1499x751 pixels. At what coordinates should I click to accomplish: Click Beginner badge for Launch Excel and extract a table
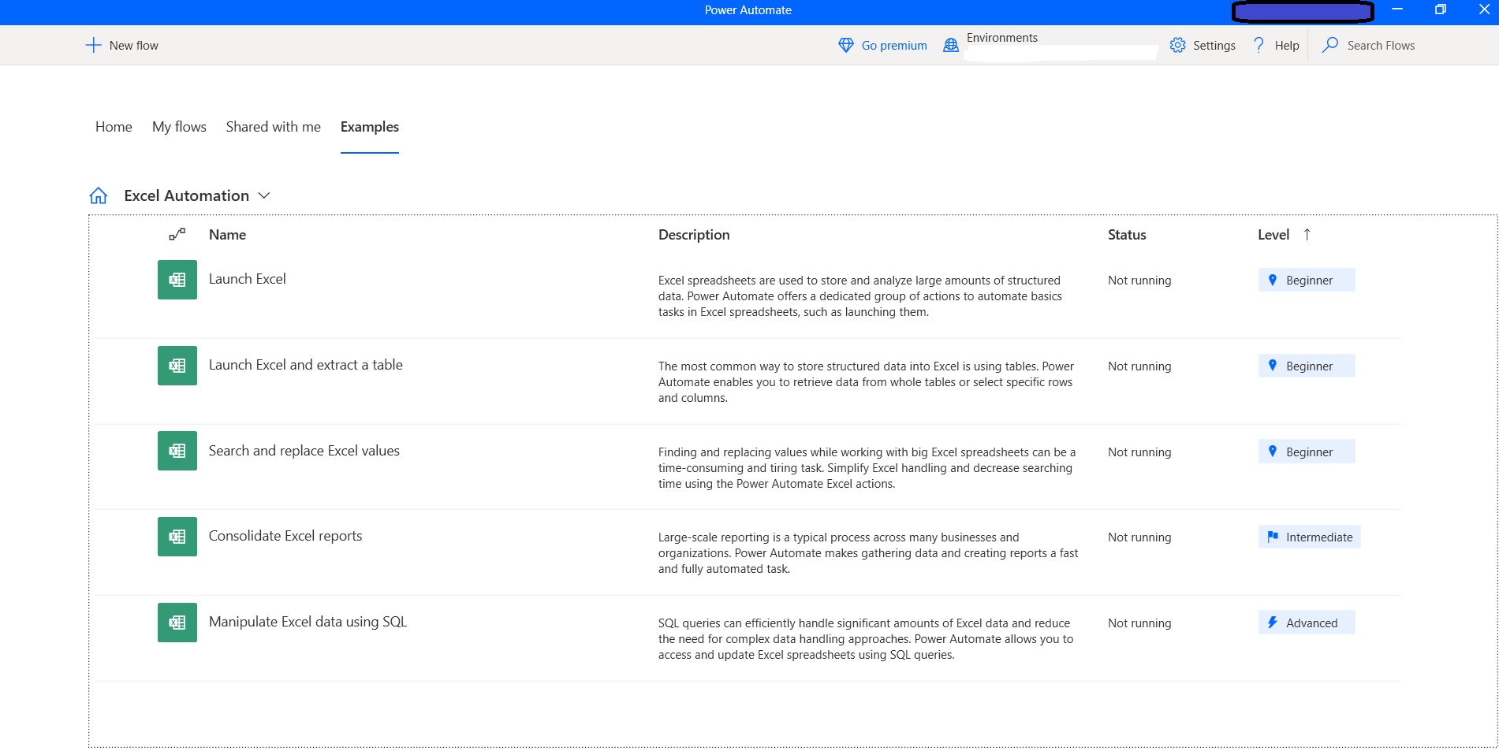[x=1307, y=366]
